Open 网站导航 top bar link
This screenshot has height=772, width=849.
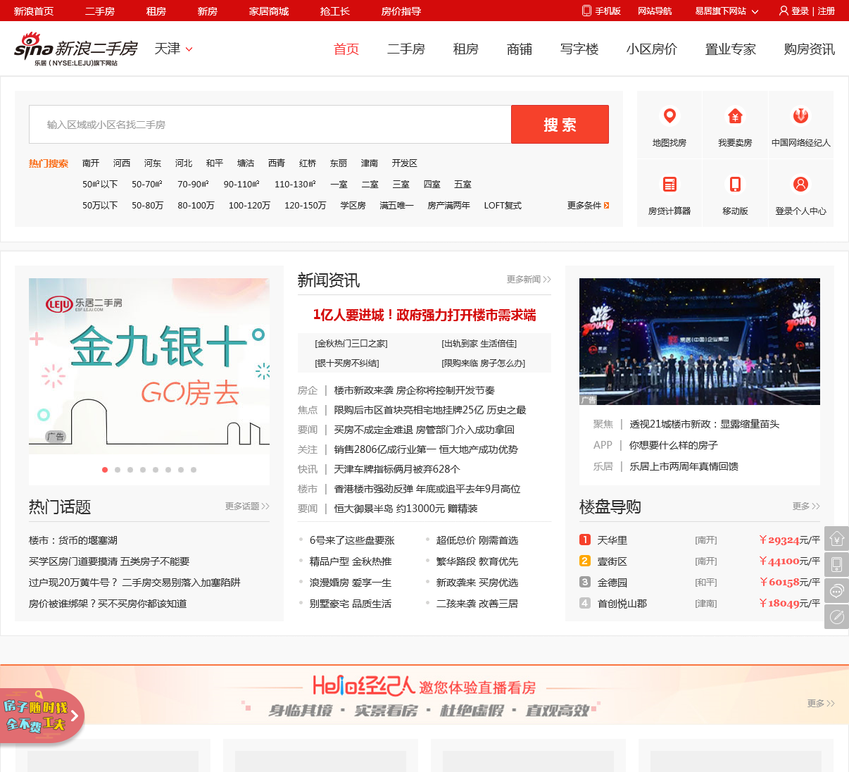click(x=655, y=11)
